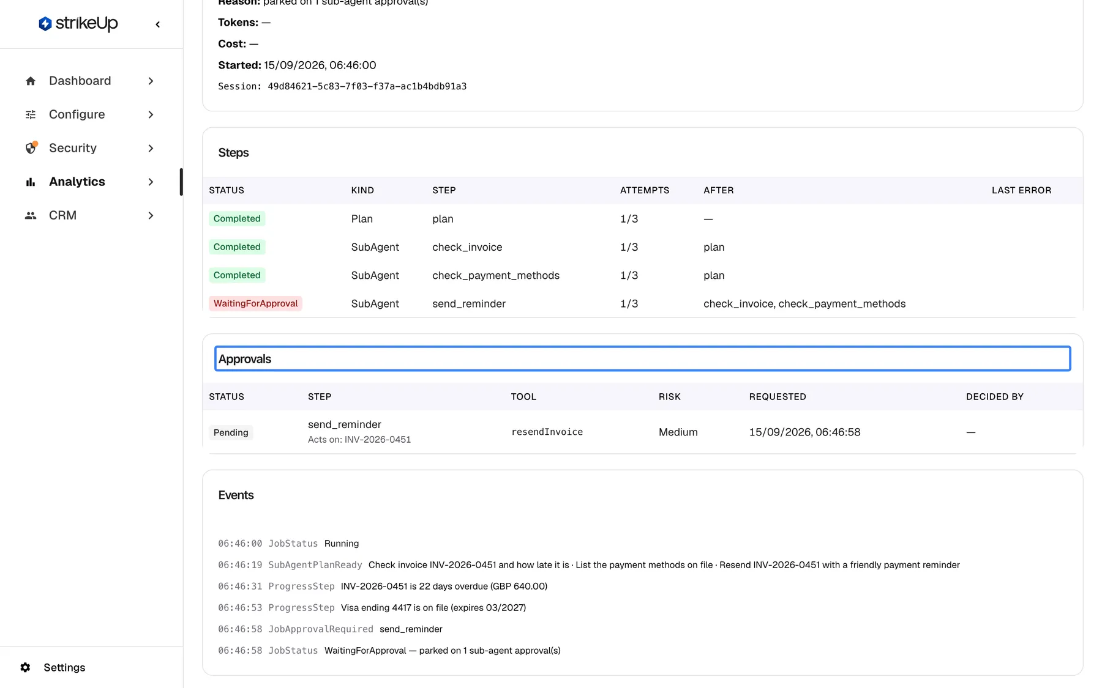
Task: Click the Completed badge for the plan step
Action: 237,218
